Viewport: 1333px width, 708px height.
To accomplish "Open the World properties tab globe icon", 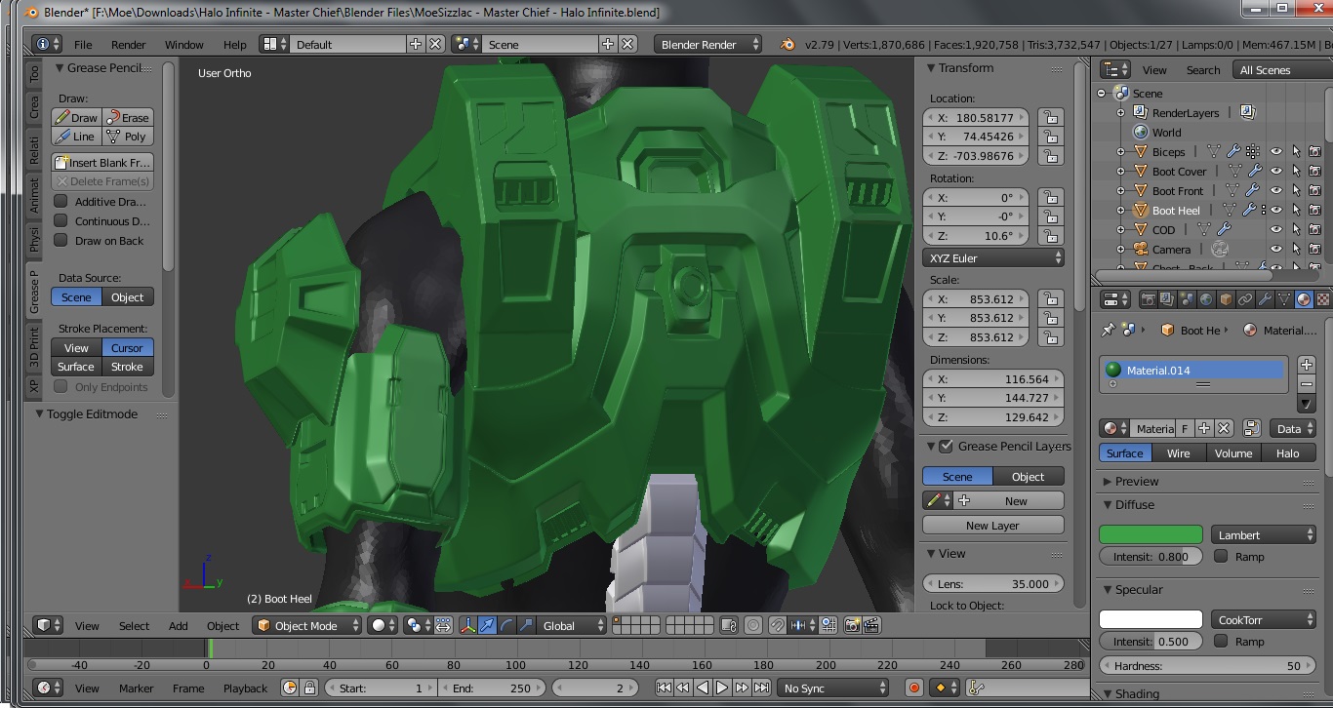I will pyautogui.click(x=1206, y=300).
